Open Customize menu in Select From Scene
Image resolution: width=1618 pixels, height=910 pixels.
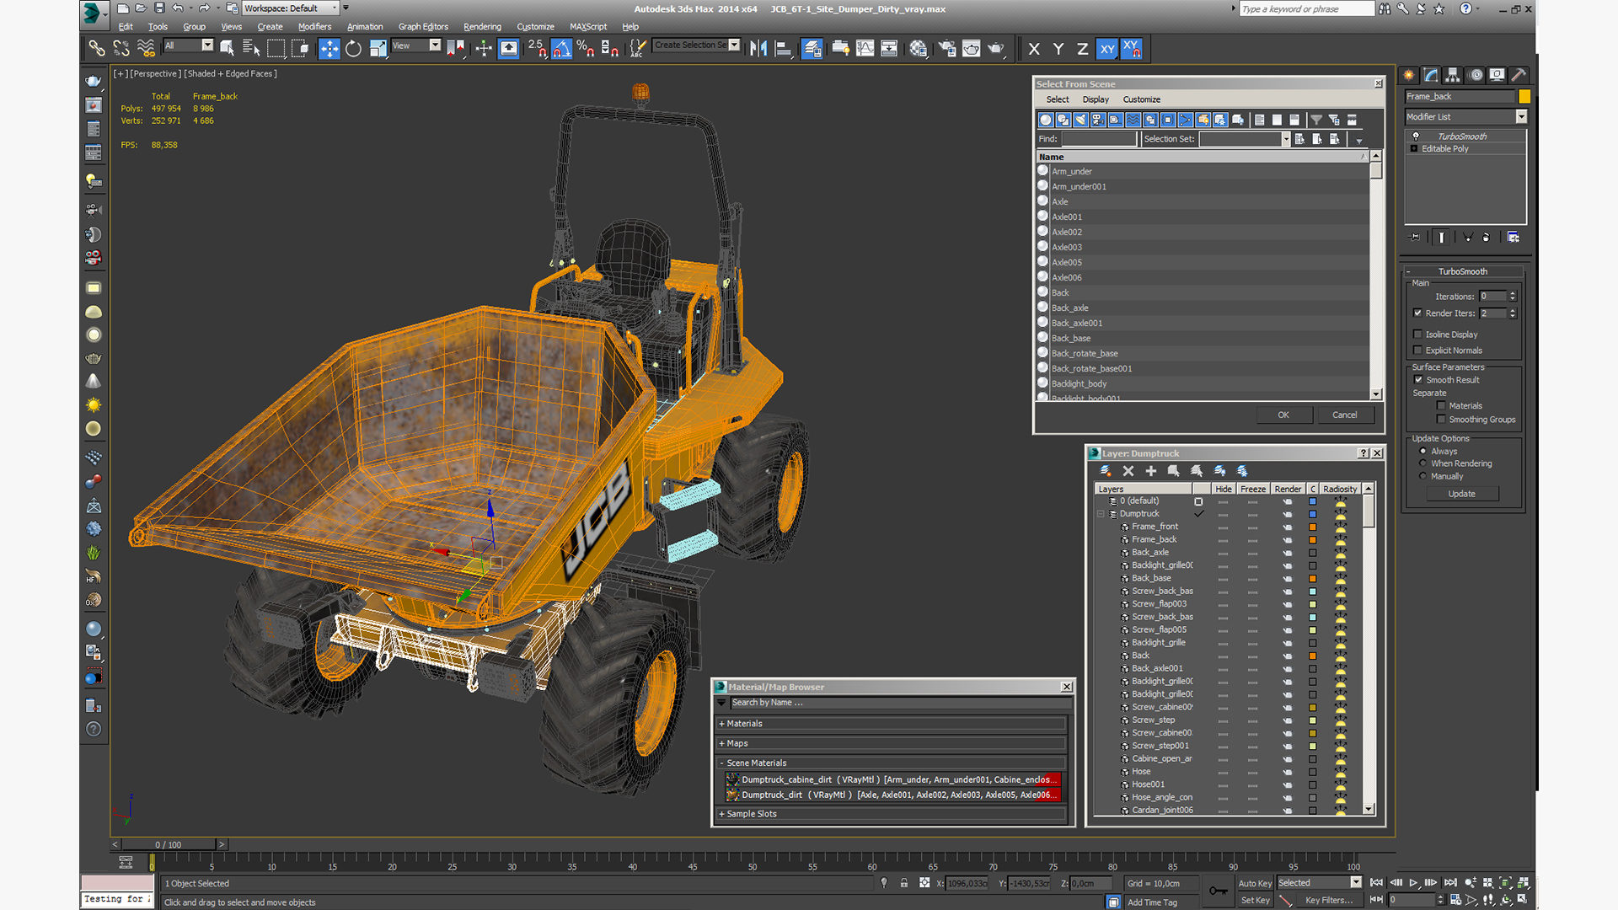point(1141,99)
